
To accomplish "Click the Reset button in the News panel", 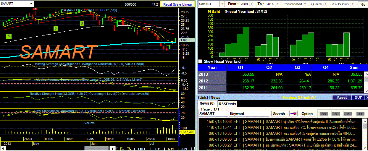I will point(342,97).
